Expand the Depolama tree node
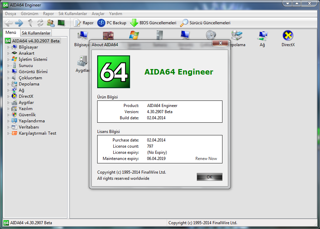The image size is (320, 229). 8,84
